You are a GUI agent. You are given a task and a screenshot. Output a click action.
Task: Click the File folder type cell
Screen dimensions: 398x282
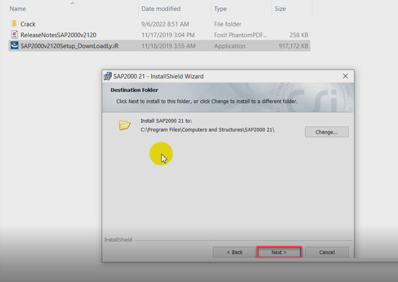pyautogui.click(x=227, y=24)
